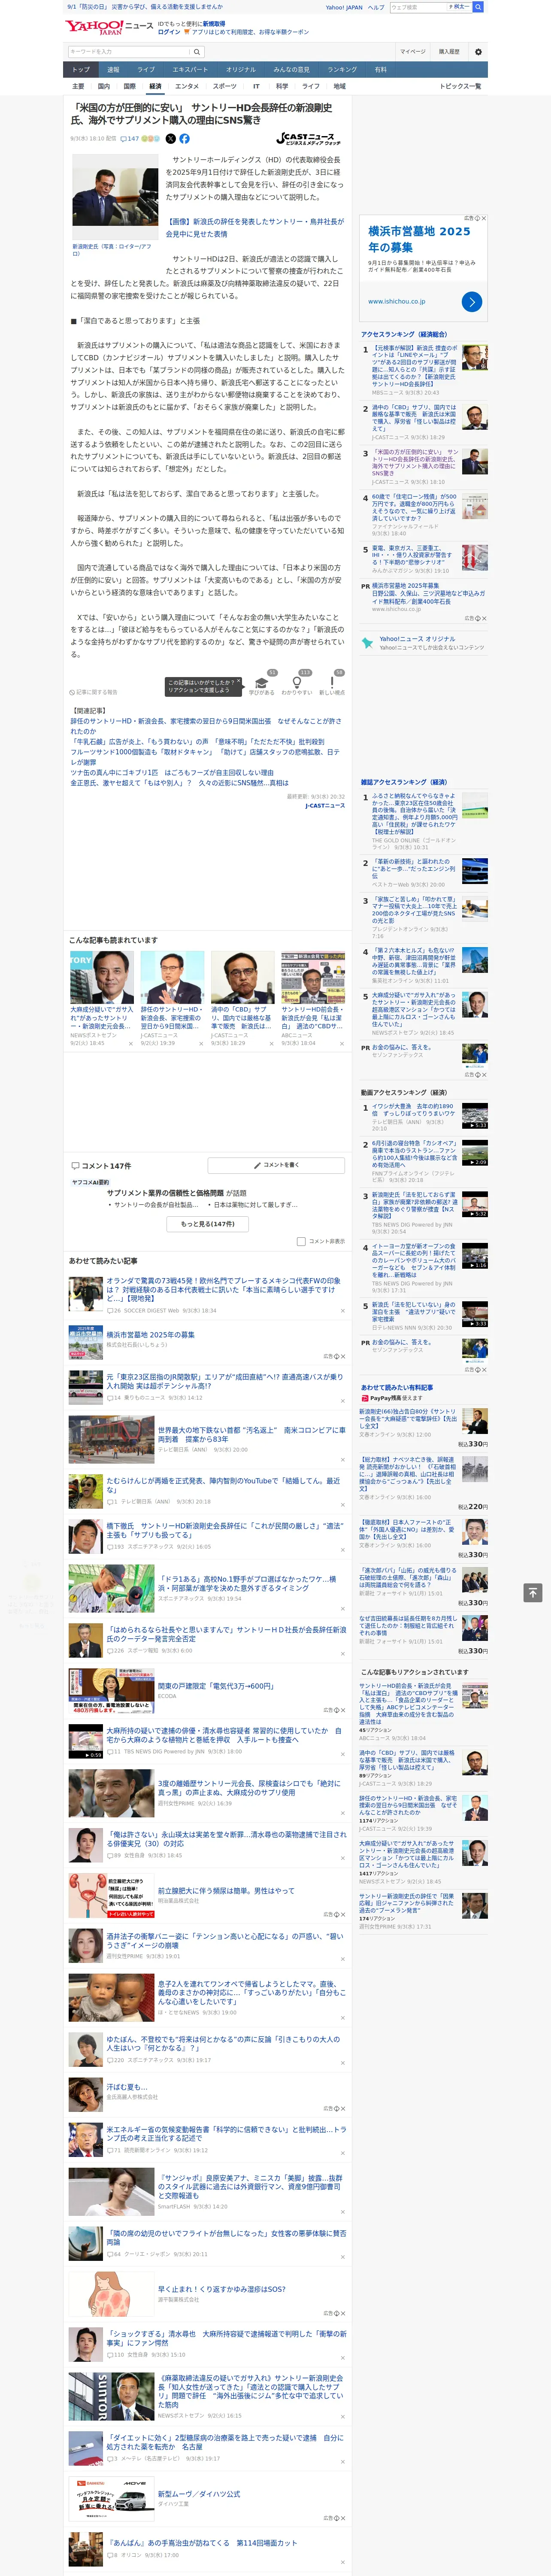Click the 新しい視点 exclamation reaction

point(332,683)
